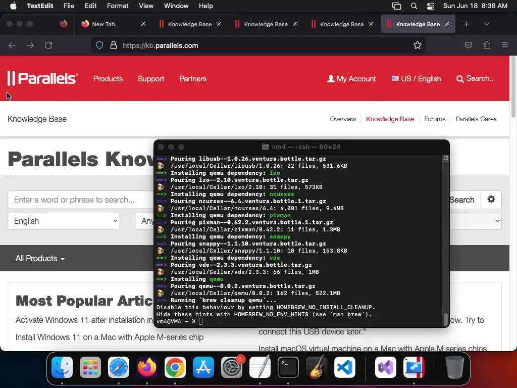This screenshot has width=517, height=388.
Task: Open the Firefox hamburger application menu
Action: tap(505, 45)
